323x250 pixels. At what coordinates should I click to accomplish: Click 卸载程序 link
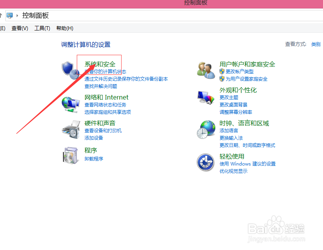point(94,159)
